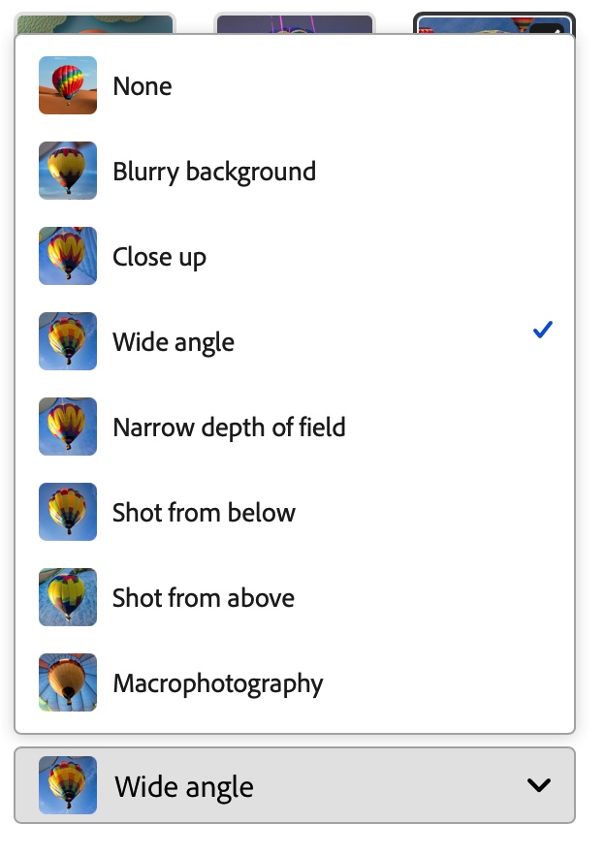Select Shot from above text
Screen dimensions: 605x855
(204, 598)
